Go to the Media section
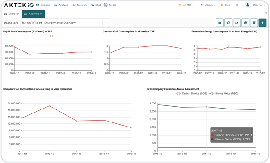The height and width of the screenshot is (163, 270). click(110, 5)
